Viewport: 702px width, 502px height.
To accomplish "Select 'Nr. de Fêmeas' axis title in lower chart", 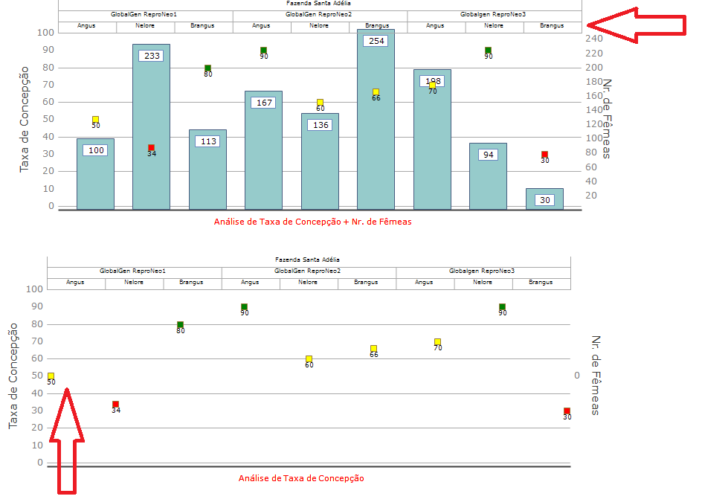I will [x=596, y=376].
